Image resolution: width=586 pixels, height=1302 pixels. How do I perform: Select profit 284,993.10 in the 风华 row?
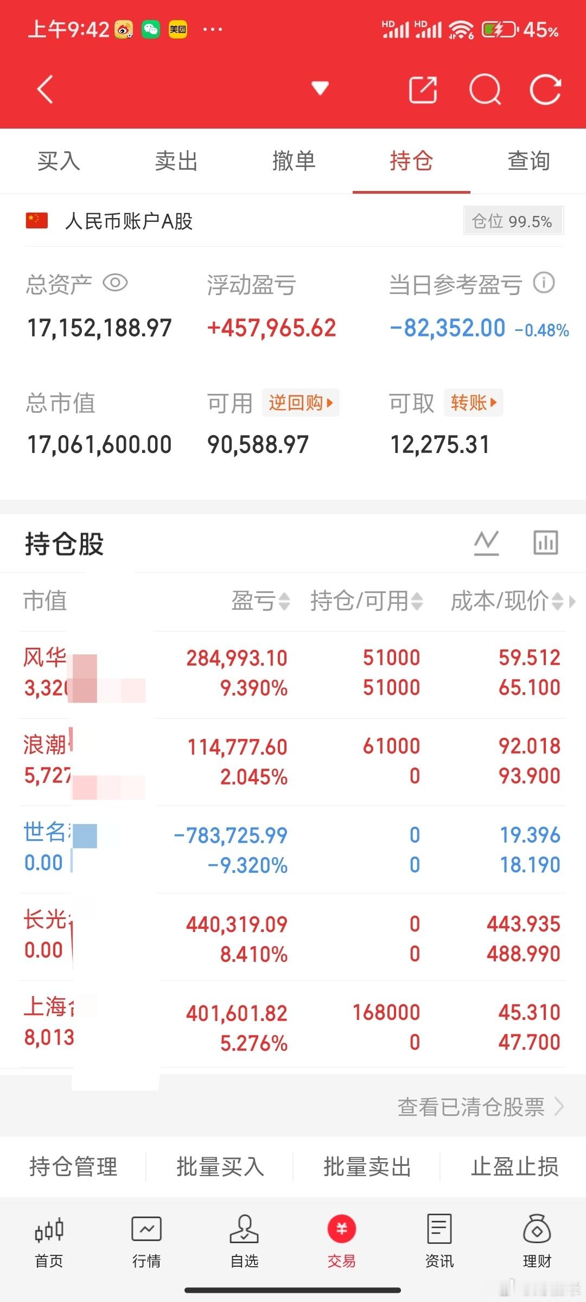pos(237,658)
